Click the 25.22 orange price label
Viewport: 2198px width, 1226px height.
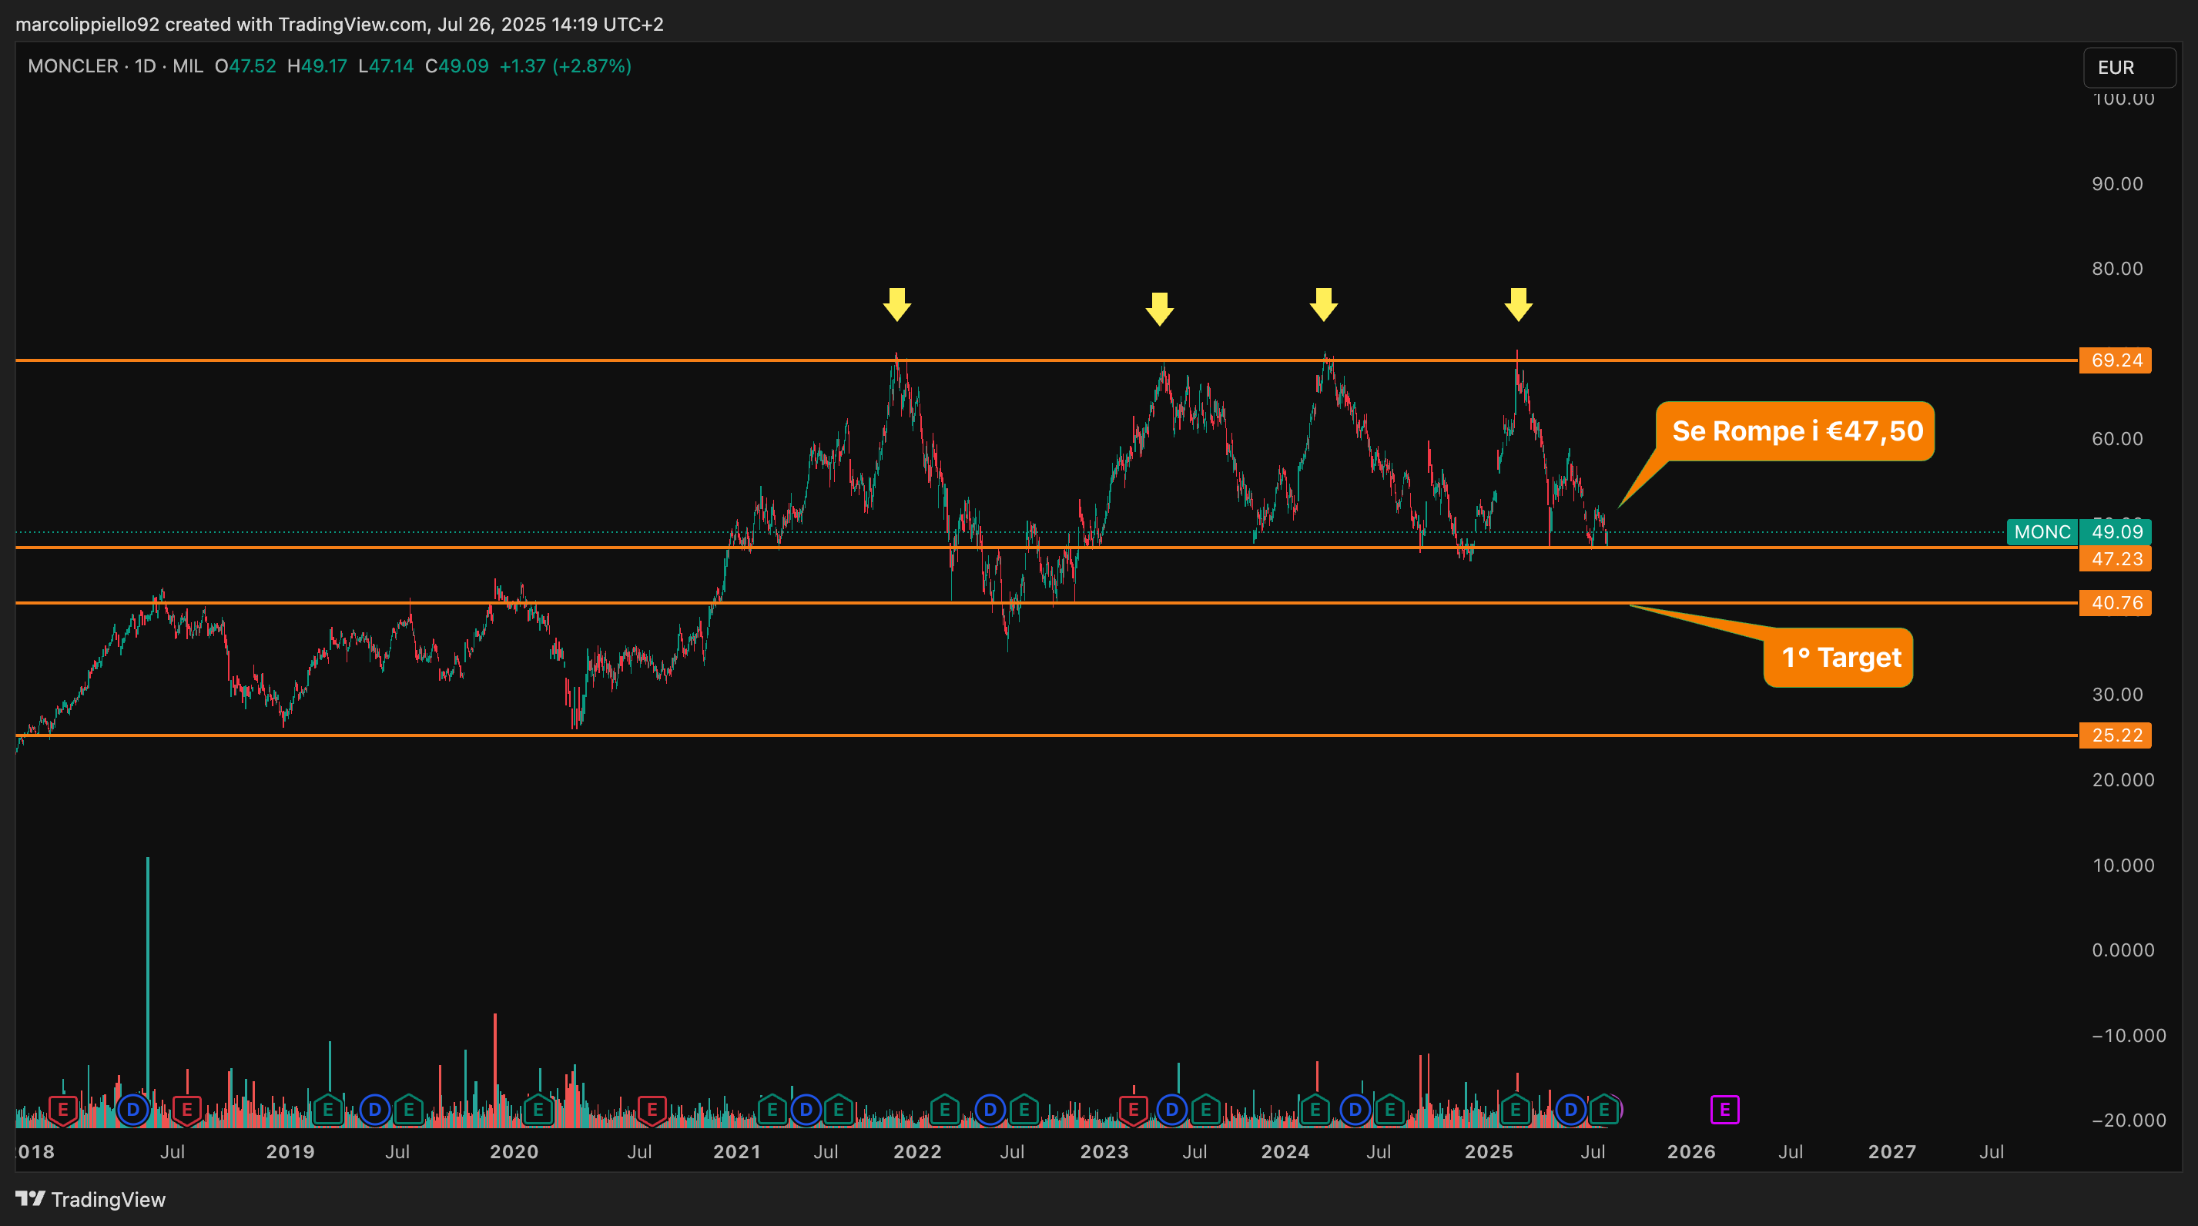2116,735
